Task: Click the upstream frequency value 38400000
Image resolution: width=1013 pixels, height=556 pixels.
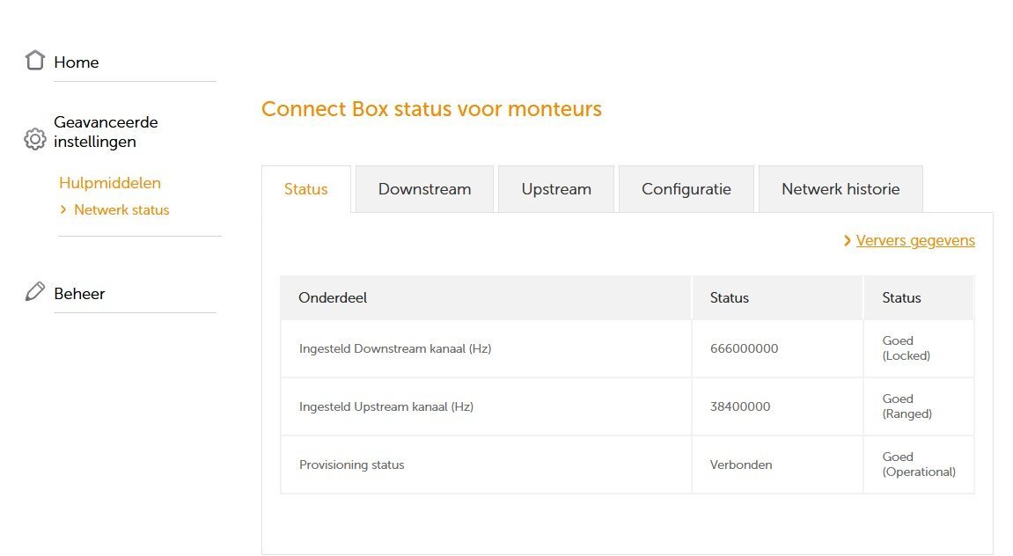Action: coord(740,406)
